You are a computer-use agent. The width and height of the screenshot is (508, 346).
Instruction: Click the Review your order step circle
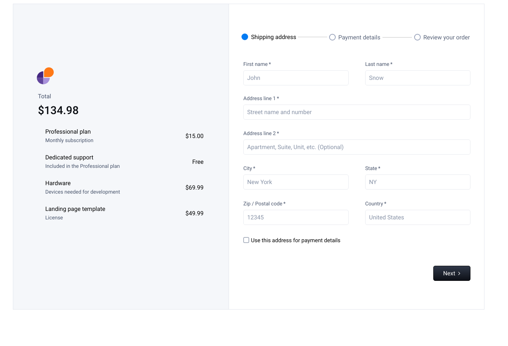417,37
